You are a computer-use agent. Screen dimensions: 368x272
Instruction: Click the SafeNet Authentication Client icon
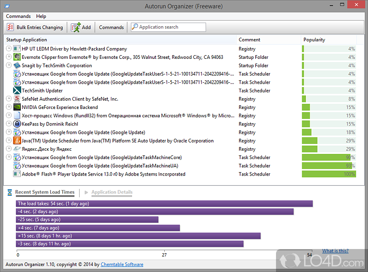(x=17, y=99)
